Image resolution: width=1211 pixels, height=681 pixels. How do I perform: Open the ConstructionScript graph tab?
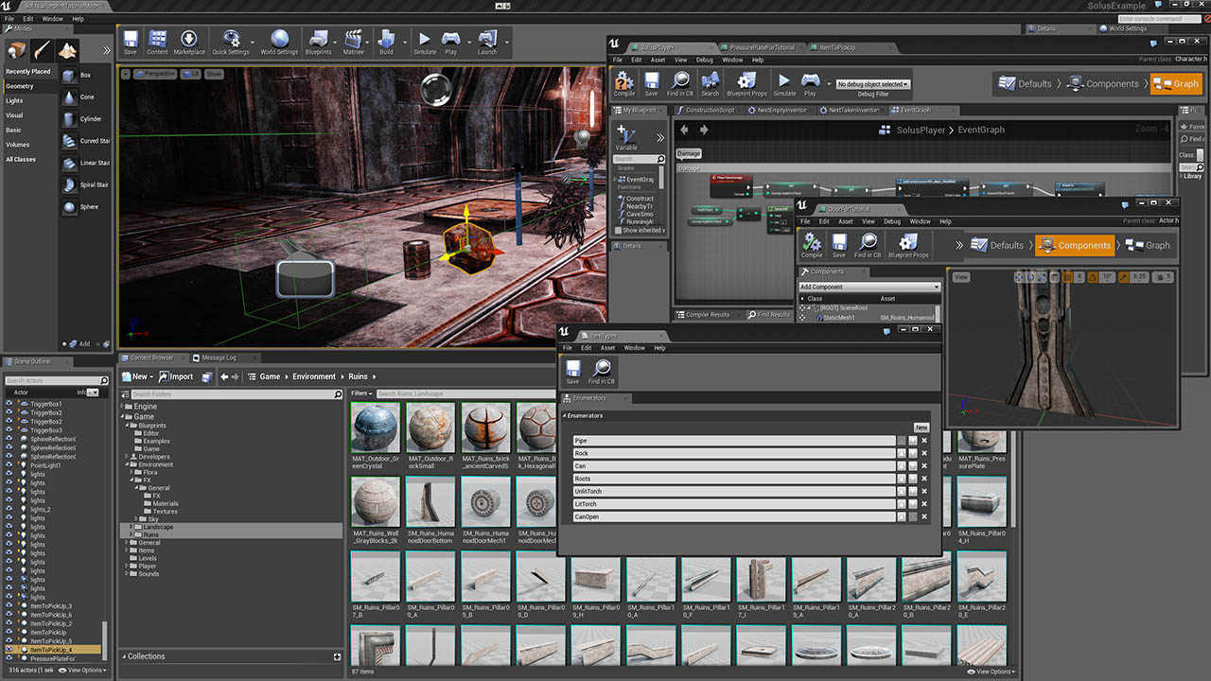pos(709,110)
